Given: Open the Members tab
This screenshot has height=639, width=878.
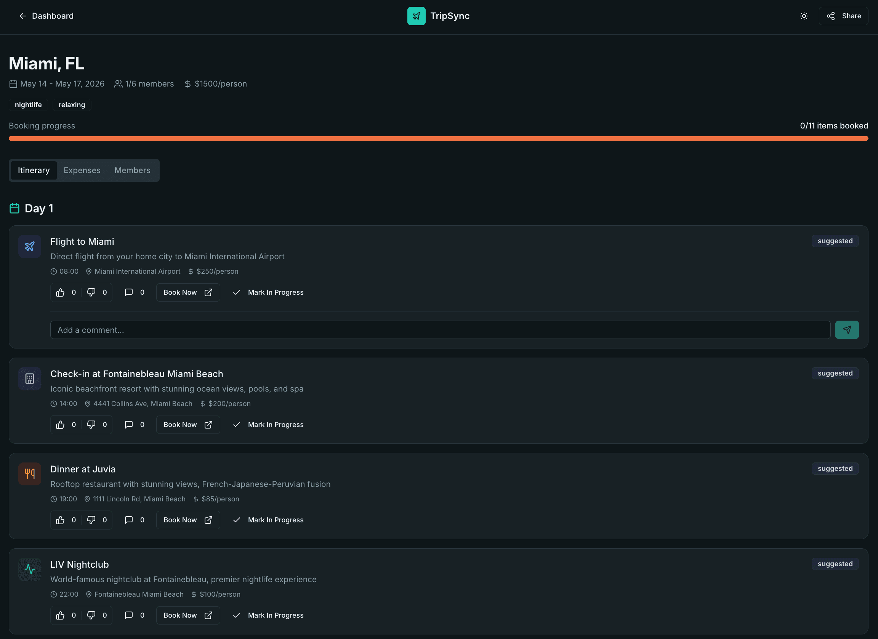Looking at the screenshot, I should pos(132,170).
